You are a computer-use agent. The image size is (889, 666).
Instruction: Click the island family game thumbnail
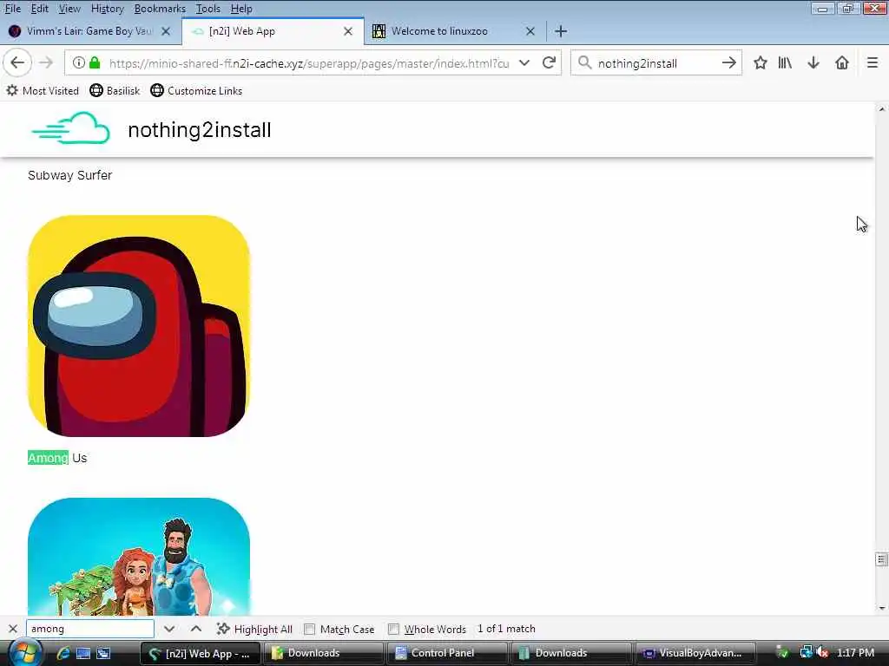(x=138, y=556)
